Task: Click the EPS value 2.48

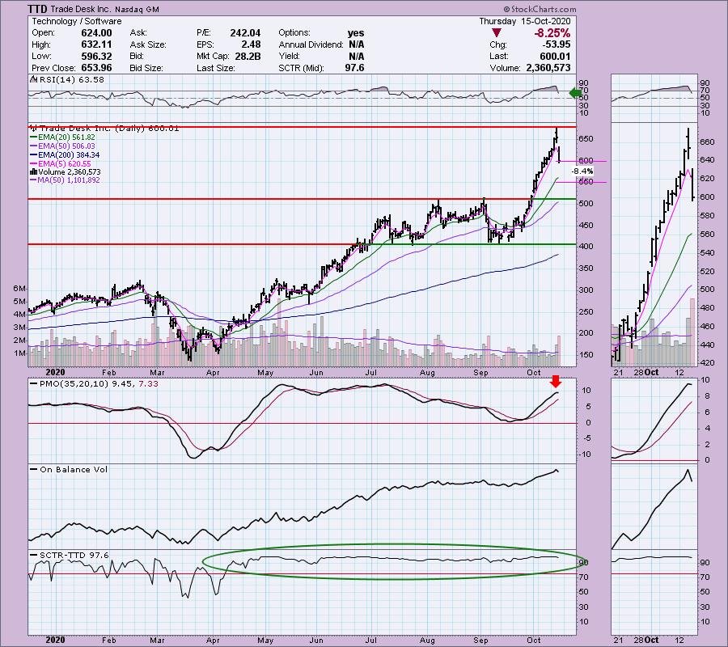Action: [252, 44]
